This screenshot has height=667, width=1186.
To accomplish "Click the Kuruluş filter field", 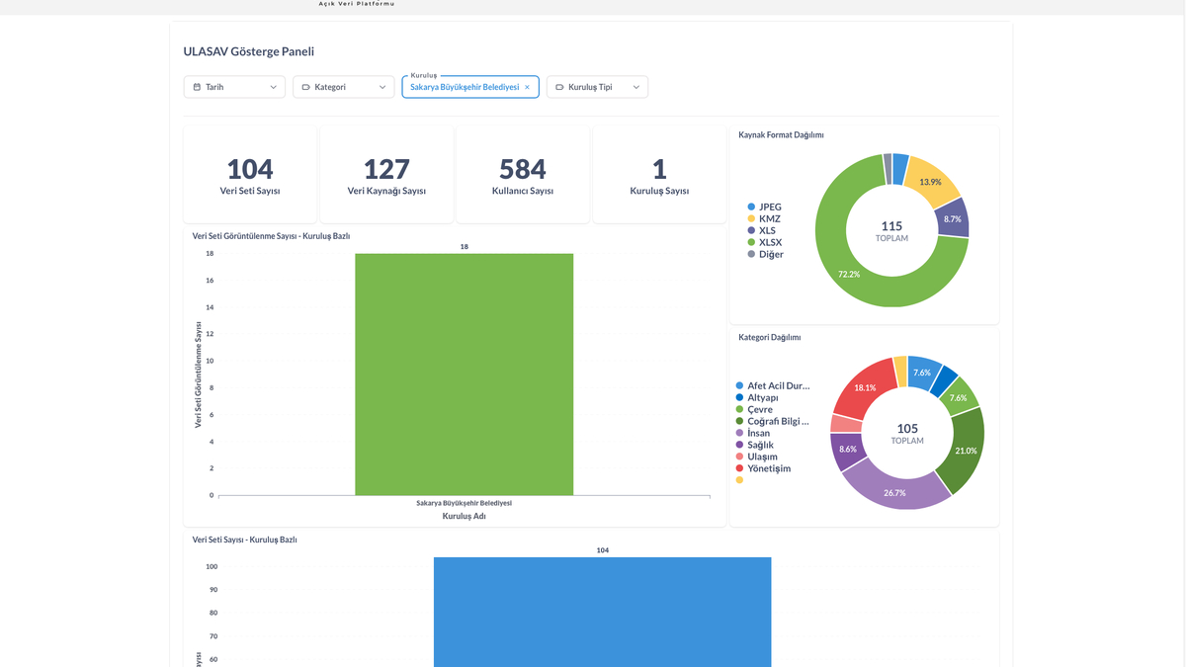I will (x=470, y=87).
